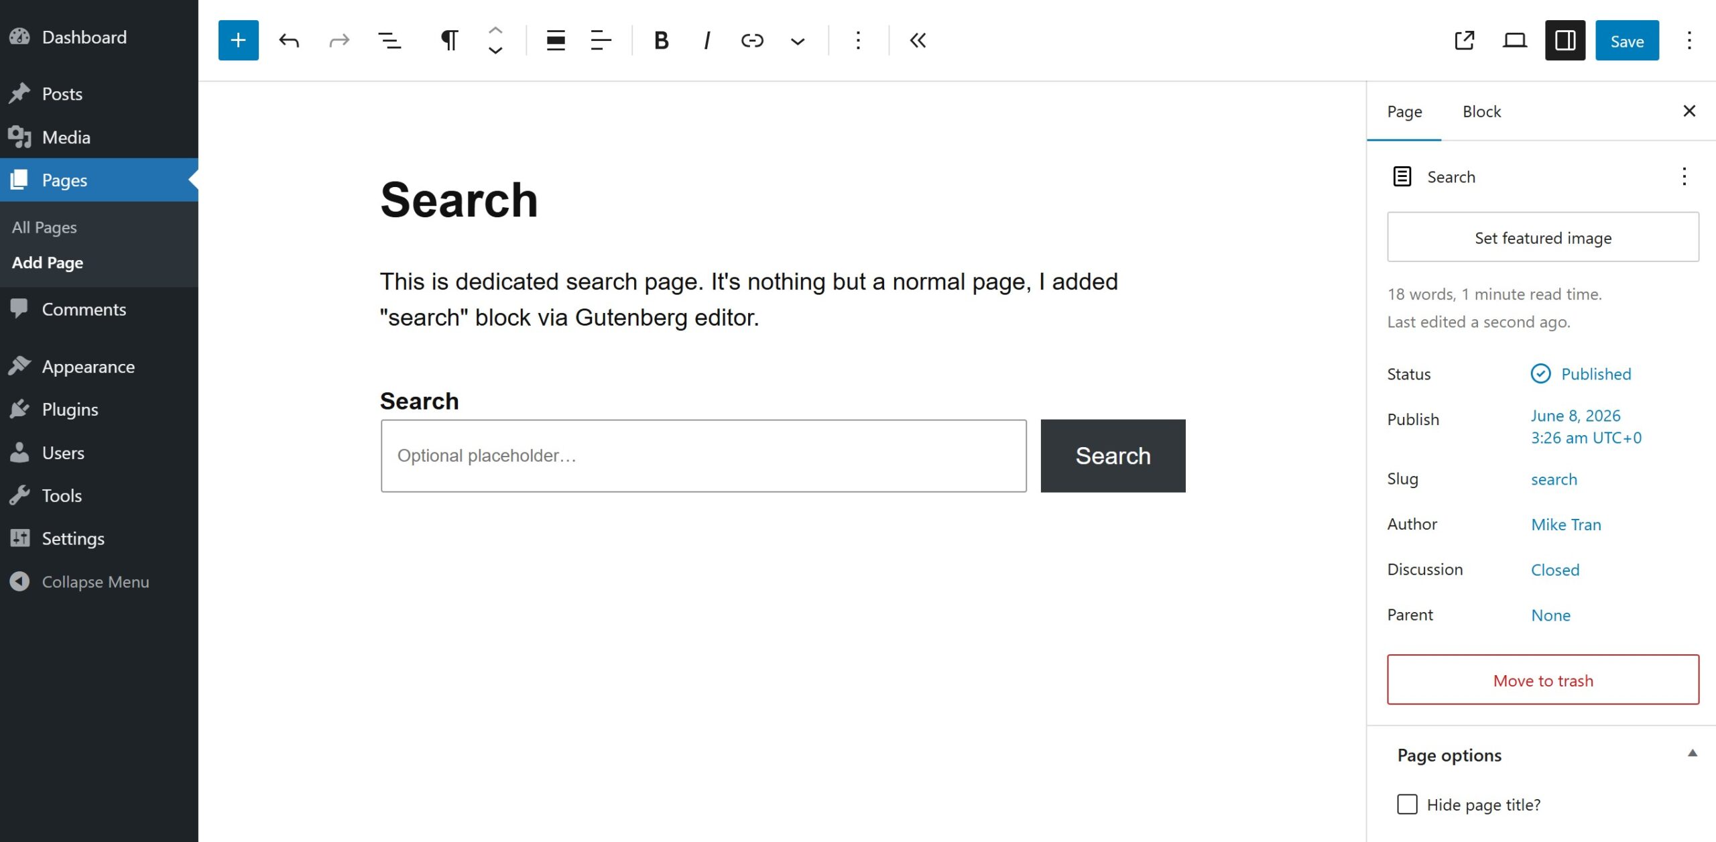Change the author Mike Tran

click(1566, 524)
